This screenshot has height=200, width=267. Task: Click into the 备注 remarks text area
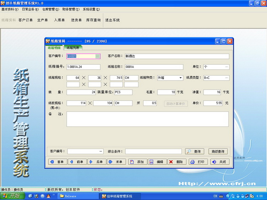(x=147, y=119)
